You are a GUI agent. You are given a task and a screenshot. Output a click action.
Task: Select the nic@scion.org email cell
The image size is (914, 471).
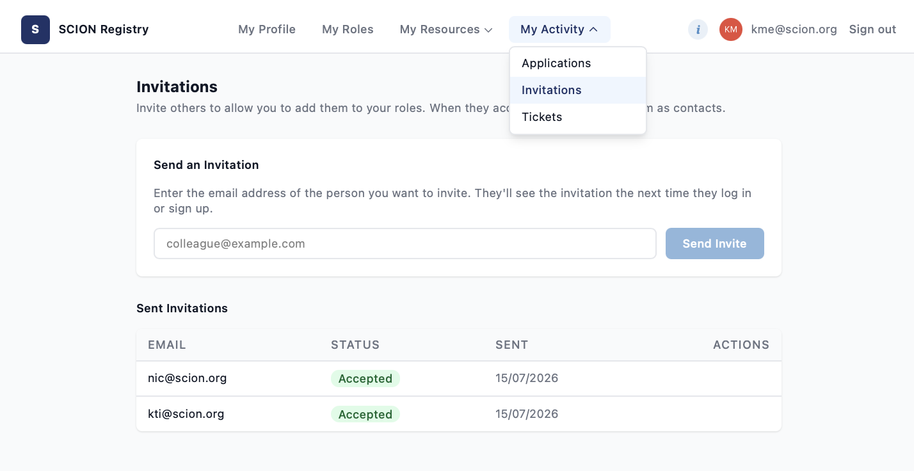point(188,378)
